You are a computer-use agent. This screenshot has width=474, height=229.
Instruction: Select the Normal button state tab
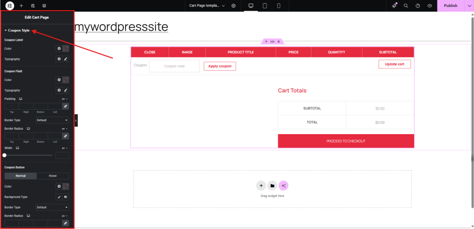pyautogui.click(x=20, y=176)
